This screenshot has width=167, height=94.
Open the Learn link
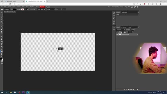click(x=122, y=7)
